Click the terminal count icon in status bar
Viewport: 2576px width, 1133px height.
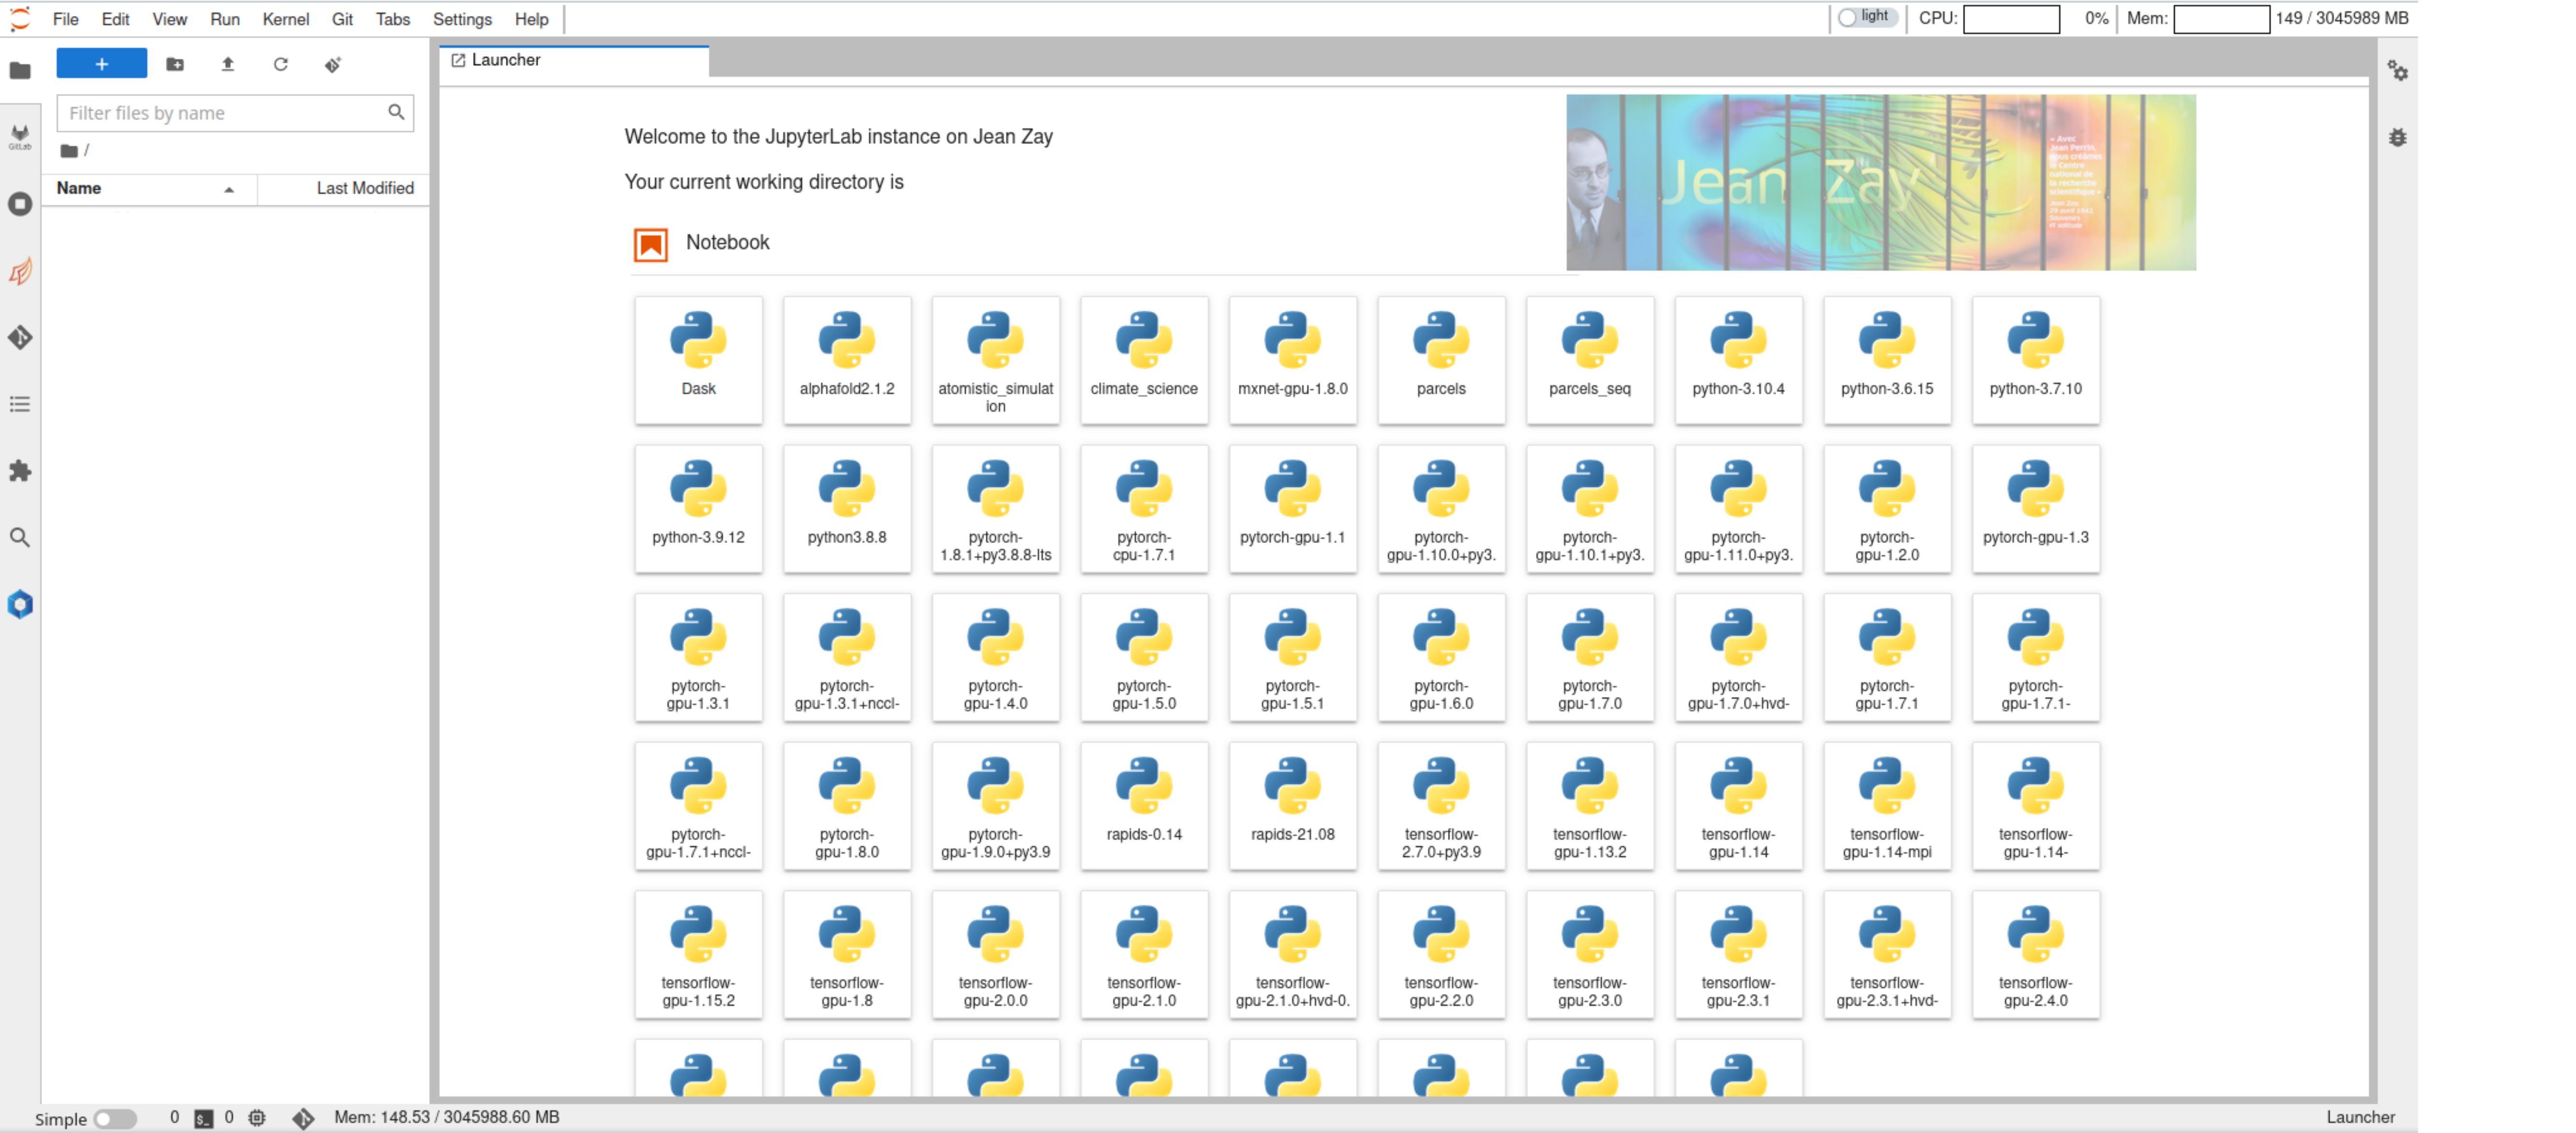204,1118
